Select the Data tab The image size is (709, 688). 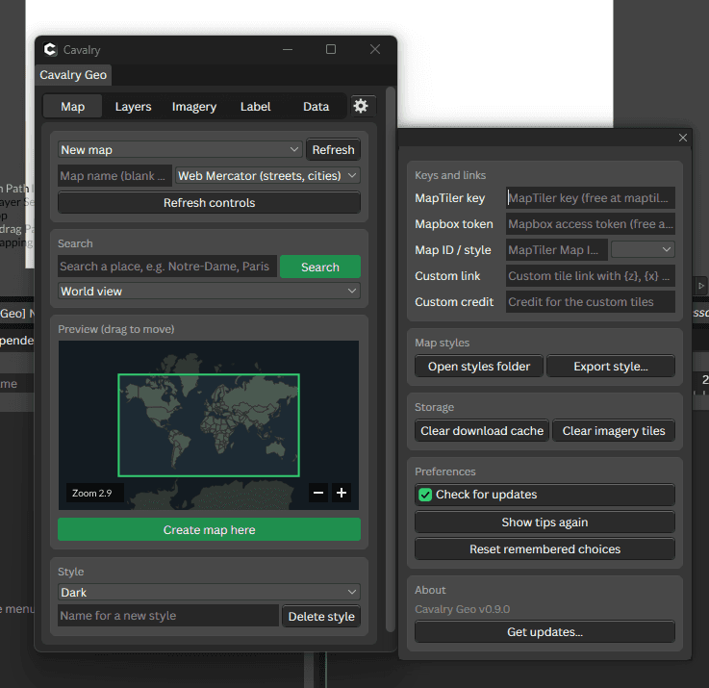click(317, 107)
